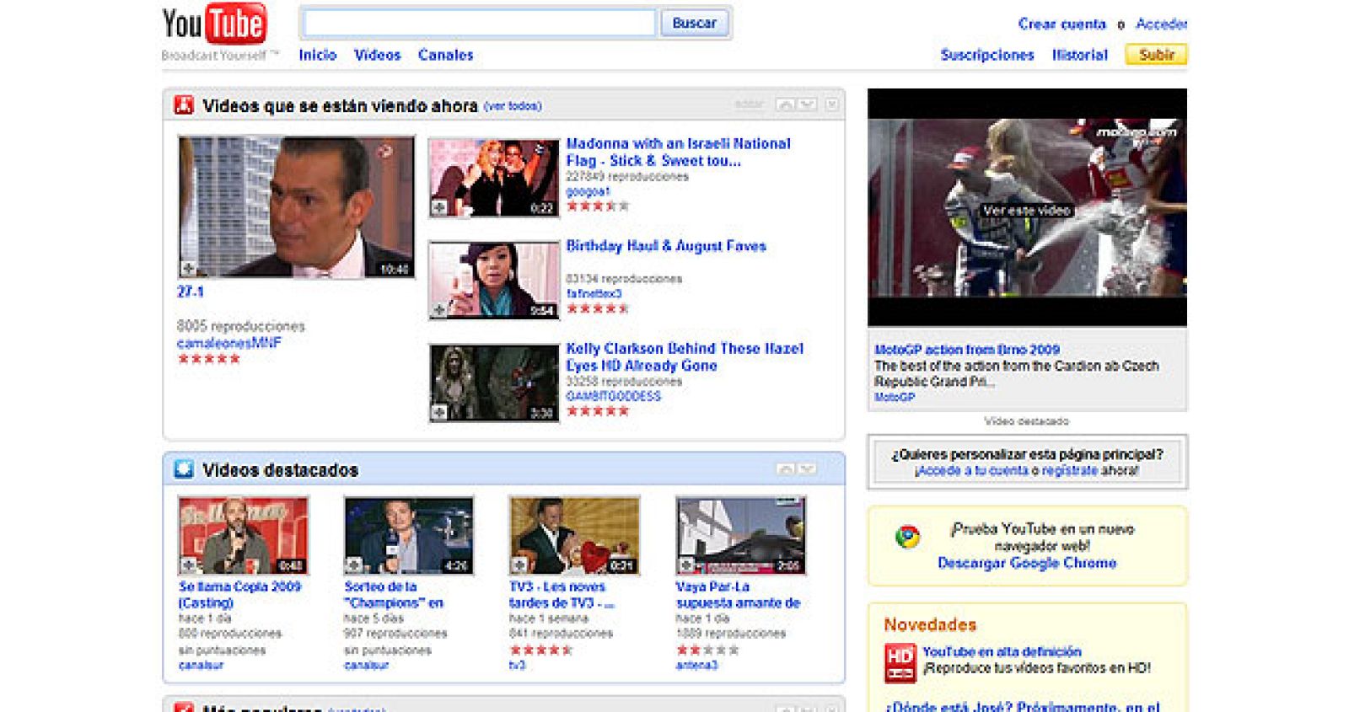
Task: Move 'Videos que se están viendo ahora' module down
Action: click(x=807, y=104)
